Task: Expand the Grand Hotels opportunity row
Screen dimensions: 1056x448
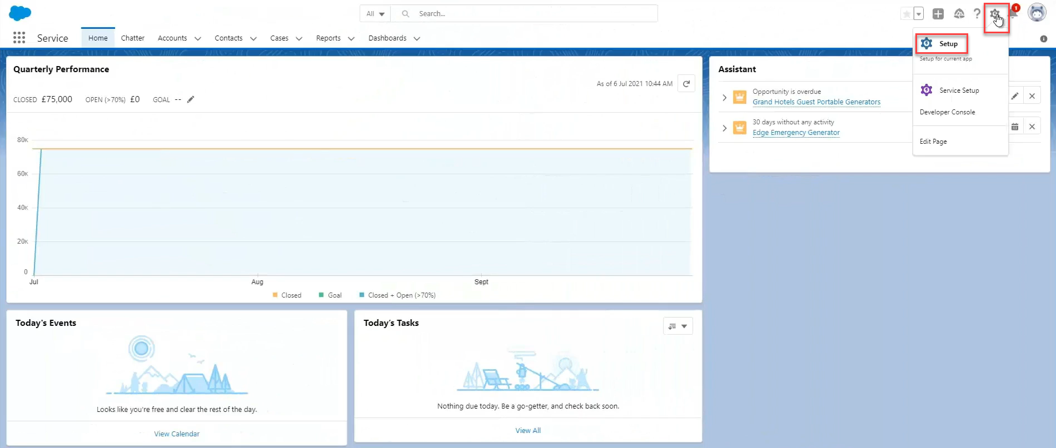Action: click(724, 97)
